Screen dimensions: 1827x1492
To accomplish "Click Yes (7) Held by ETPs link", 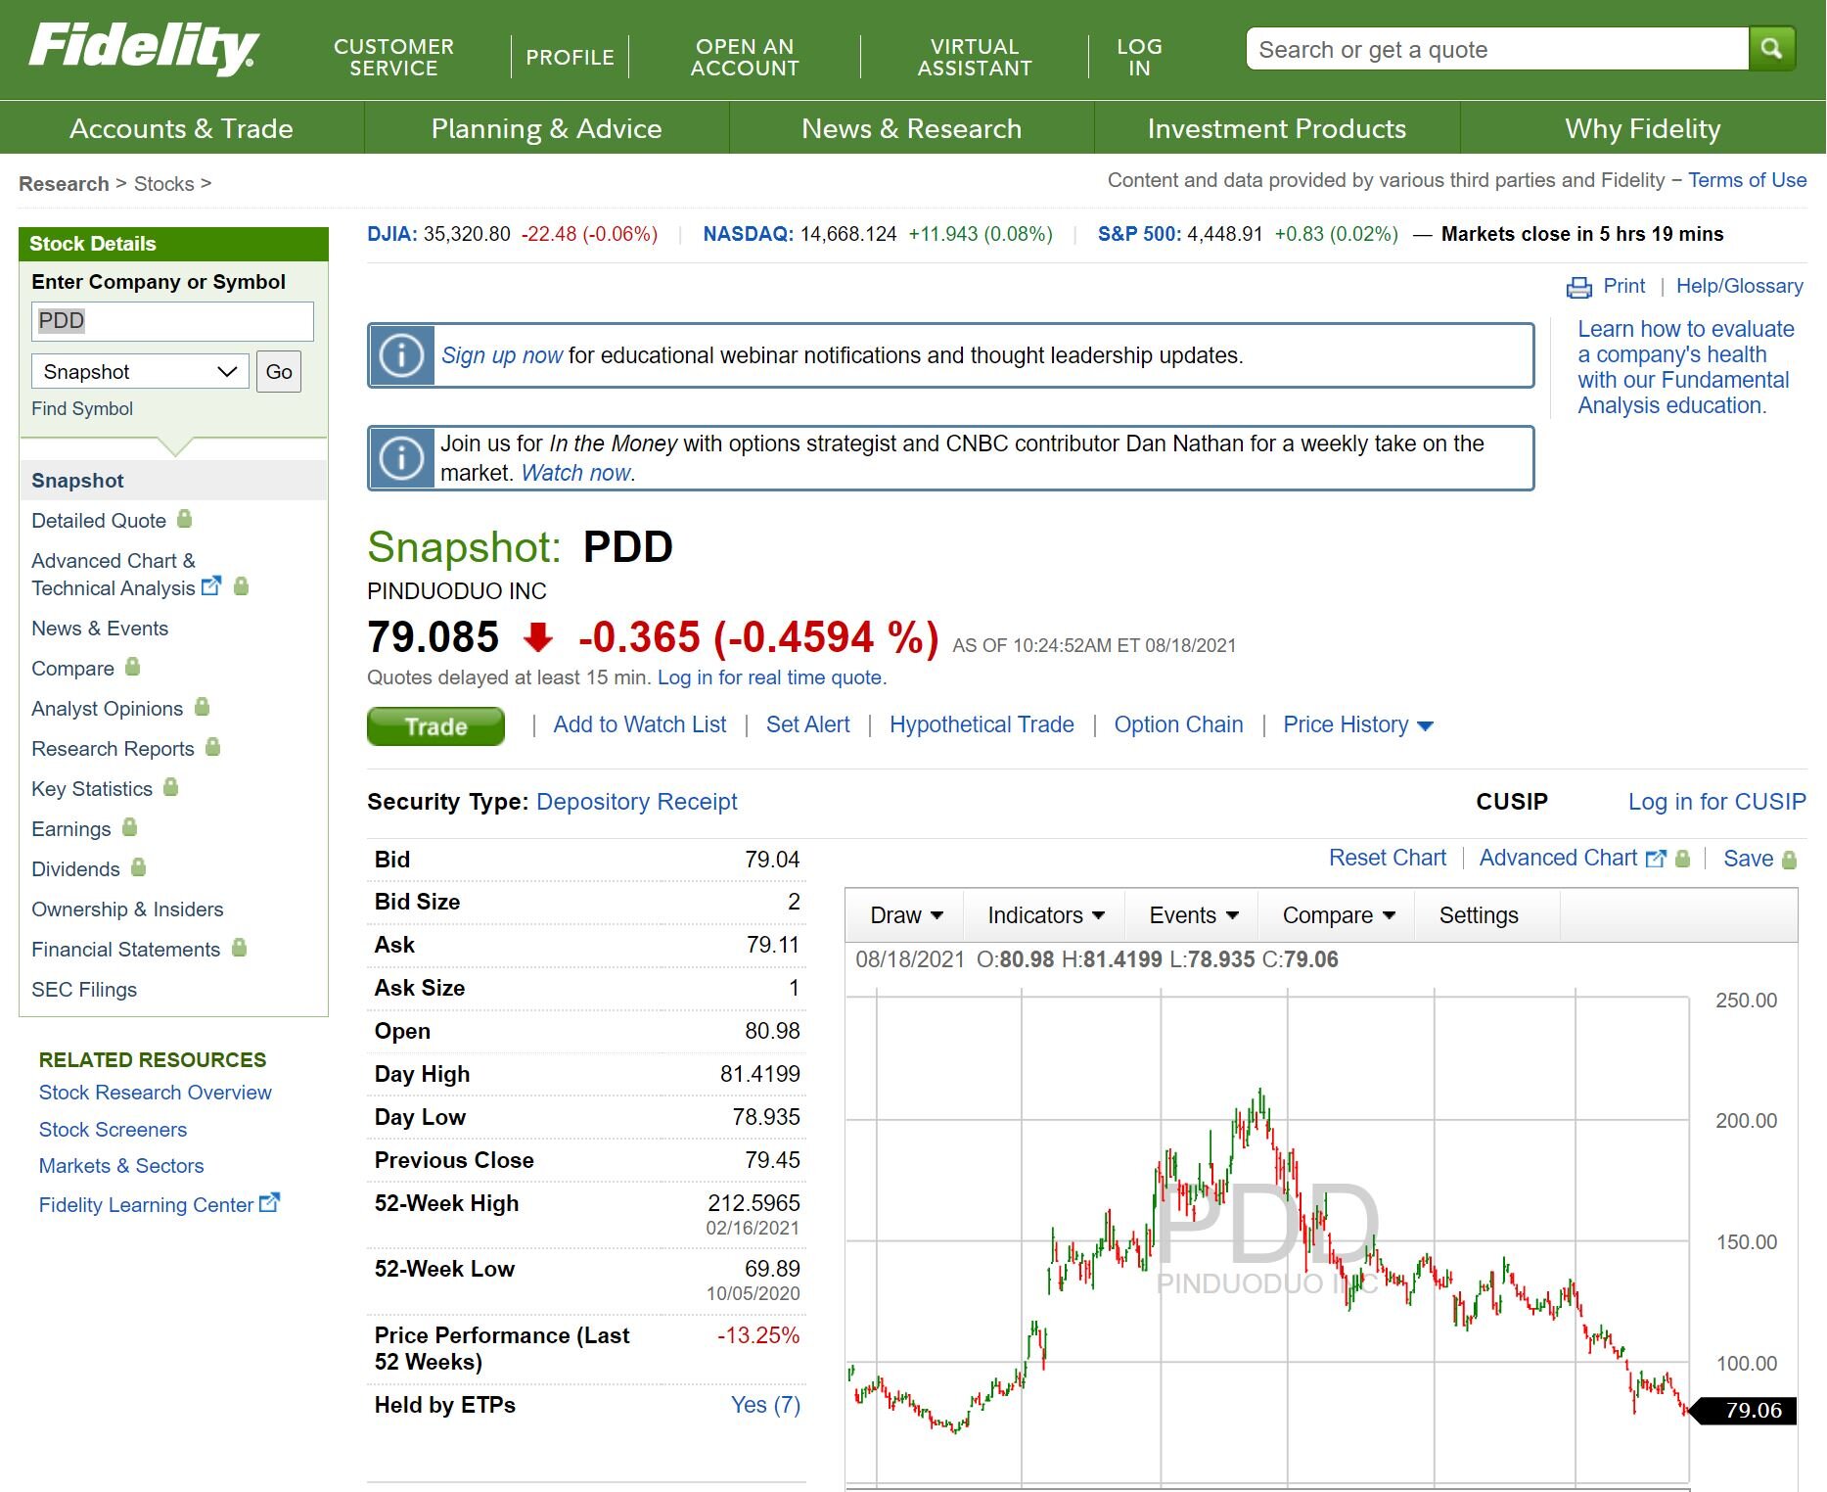I will (765, 1405).
